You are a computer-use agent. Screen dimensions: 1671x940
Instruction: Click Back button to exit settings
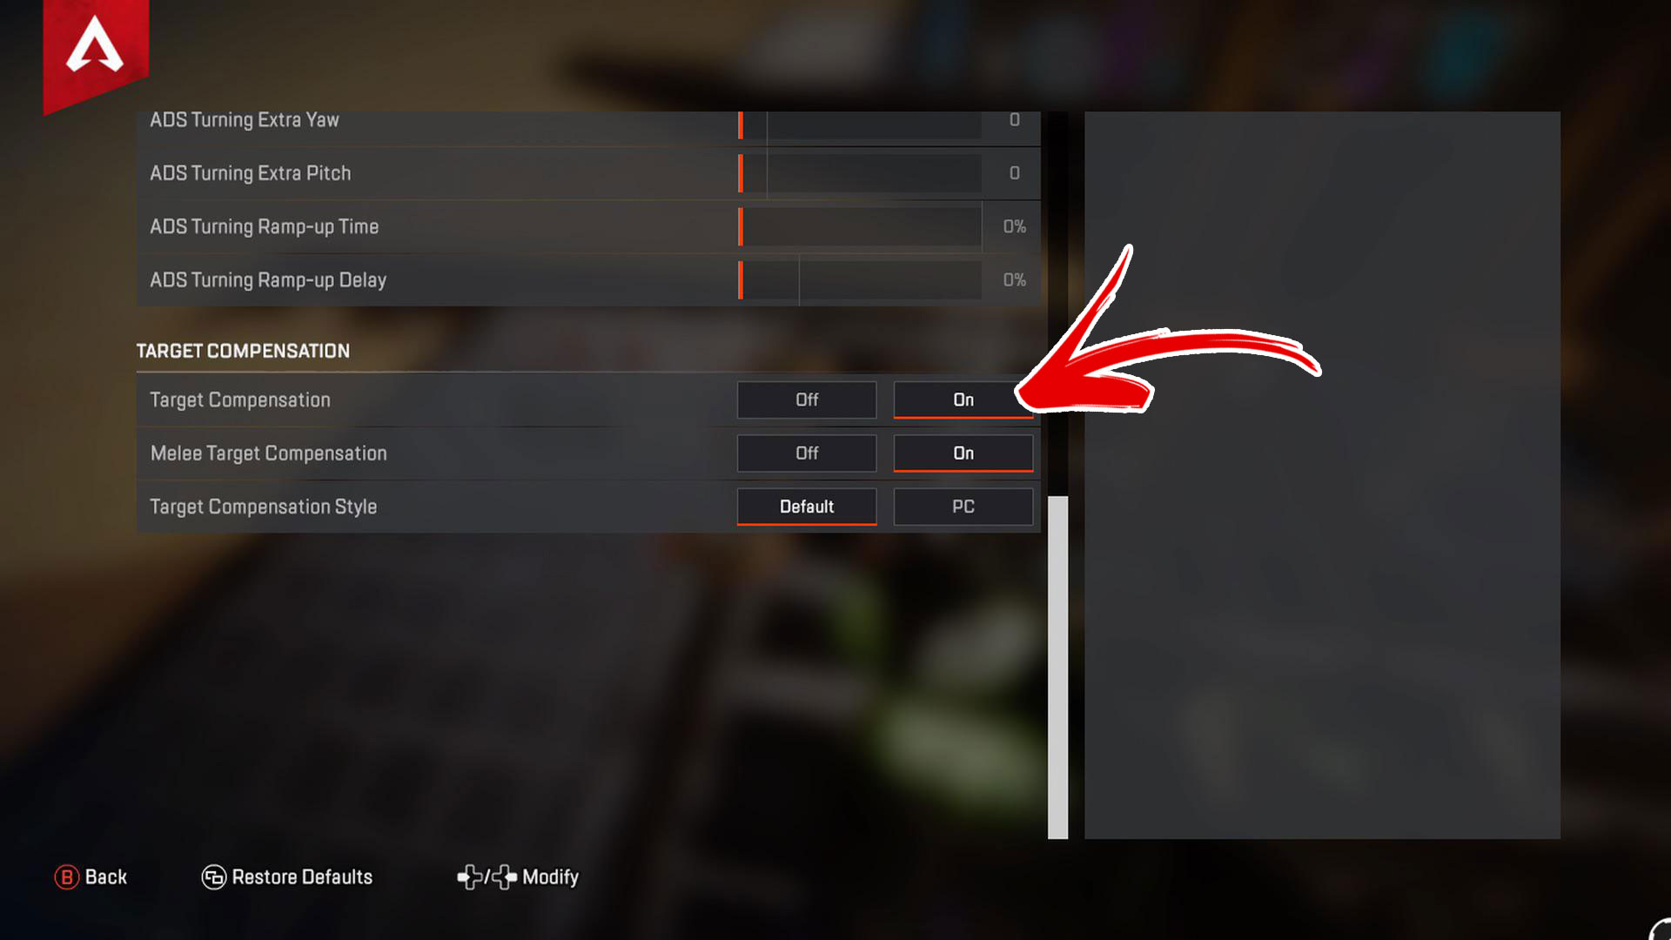[91, 876]
